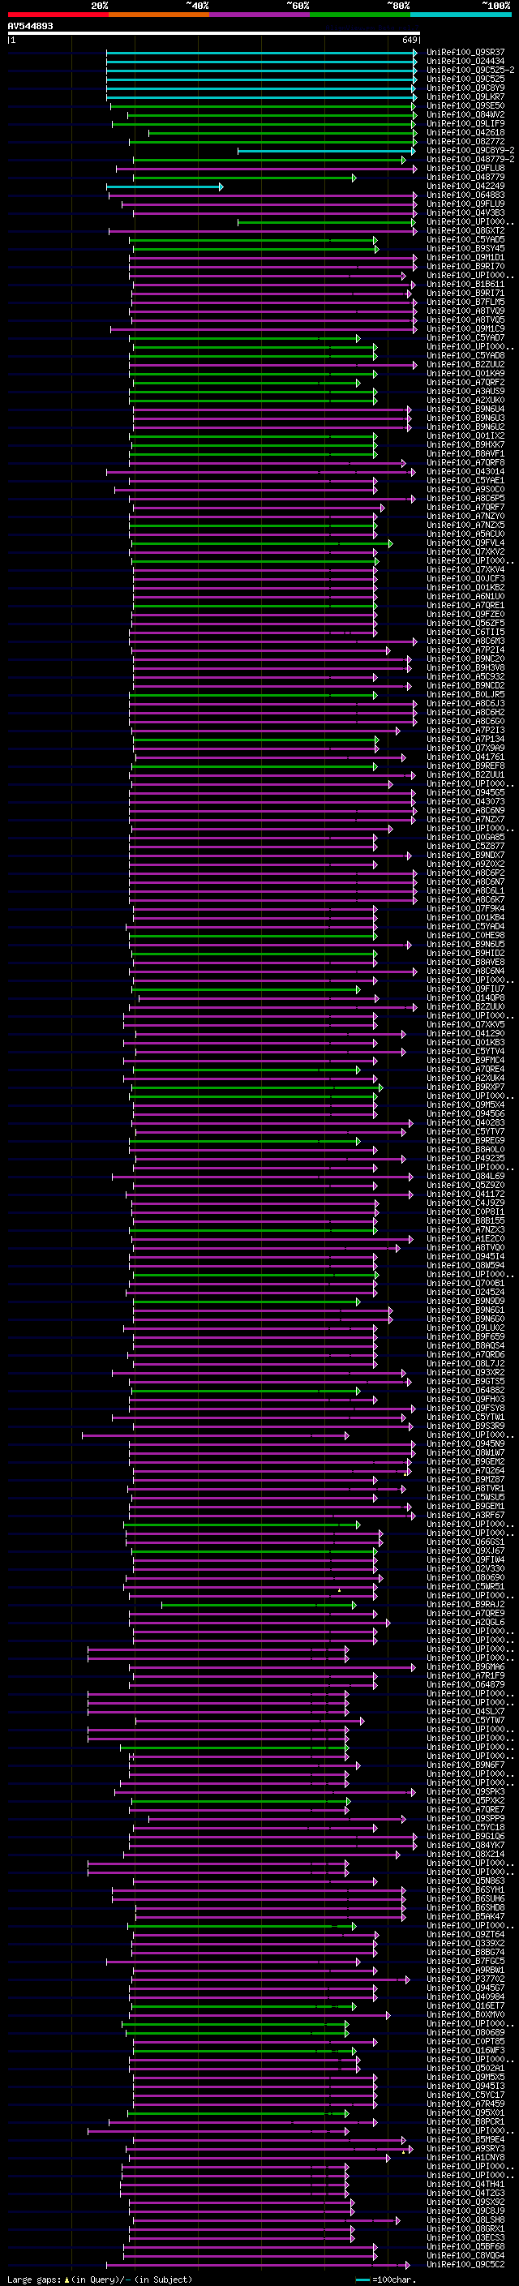This screenshot has width=519, height=2286.
Task: Click the green ~80% identity legend segment
Action: click(360, 15)
